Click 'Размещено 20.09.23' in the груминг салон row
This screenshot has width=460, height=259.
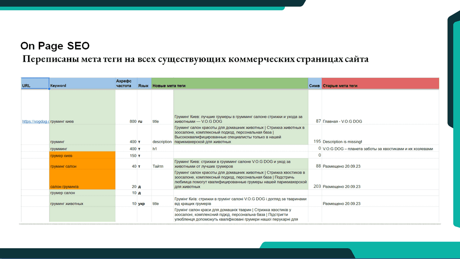[342, 167]
